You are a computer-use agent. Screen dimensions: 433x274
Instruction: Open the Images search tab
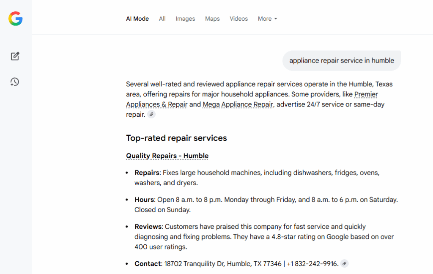[x=185, y=19]
